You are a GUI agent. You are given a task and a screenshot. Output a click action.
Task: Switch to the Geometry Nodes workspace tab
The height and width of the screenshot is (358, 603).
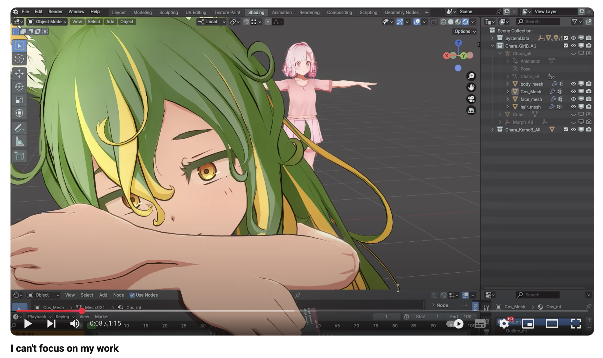pyautogui.click(x=401, y=12)
